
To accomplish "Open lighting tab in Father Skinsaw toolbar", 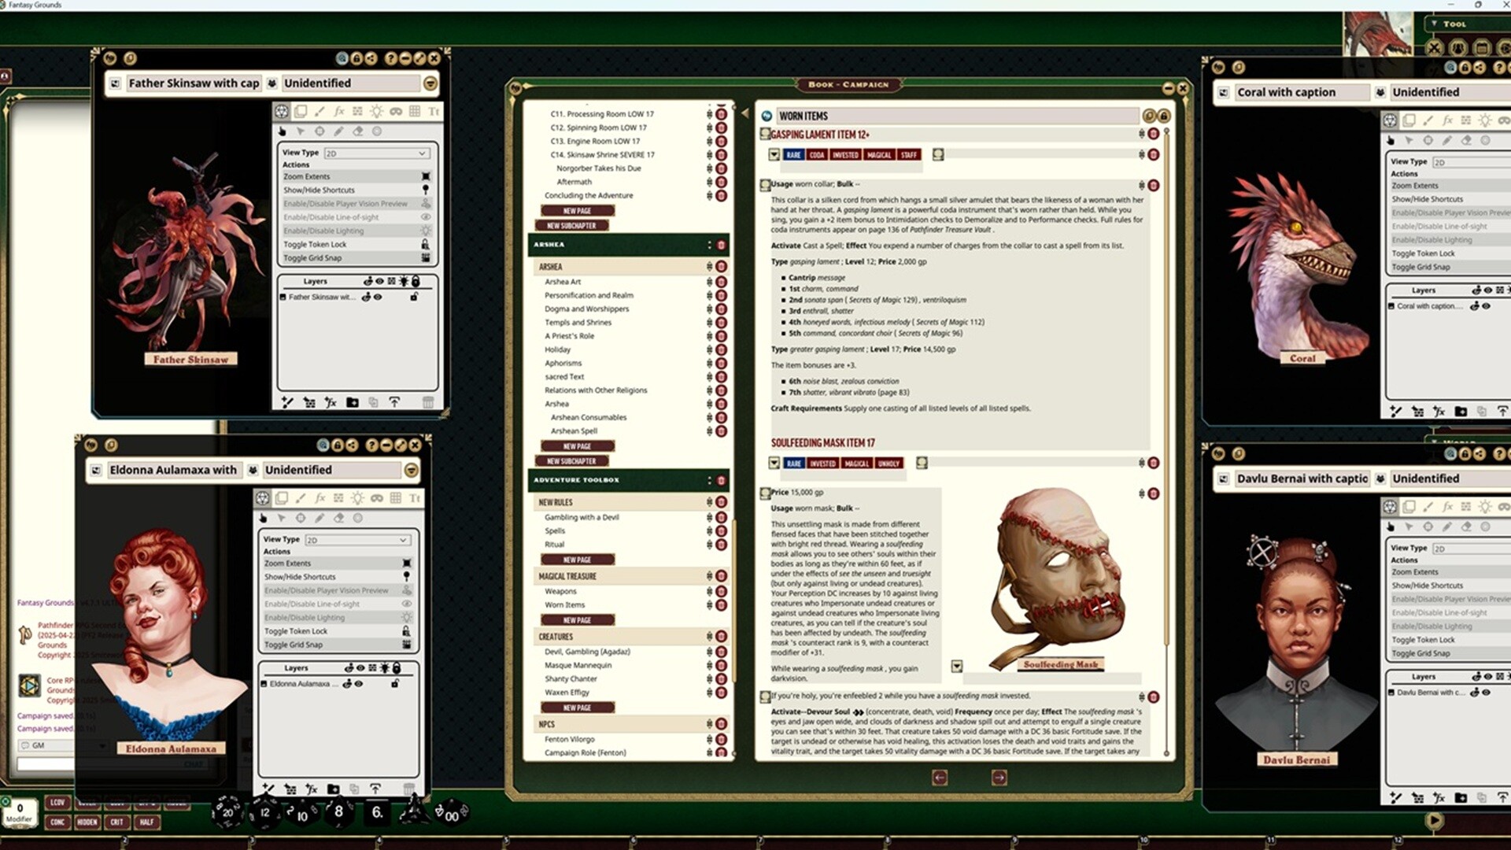I will [x=376, y=112].
